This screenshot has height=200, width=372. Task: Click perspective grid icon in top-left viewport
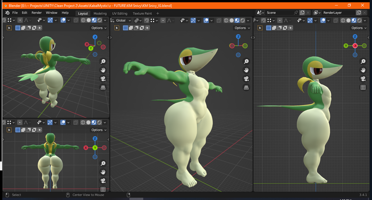103,87
